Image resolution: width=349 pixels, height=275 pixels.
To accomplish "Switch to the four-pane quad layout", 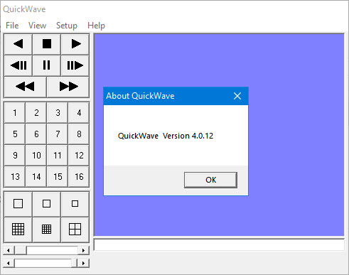I will coord(75,230).
